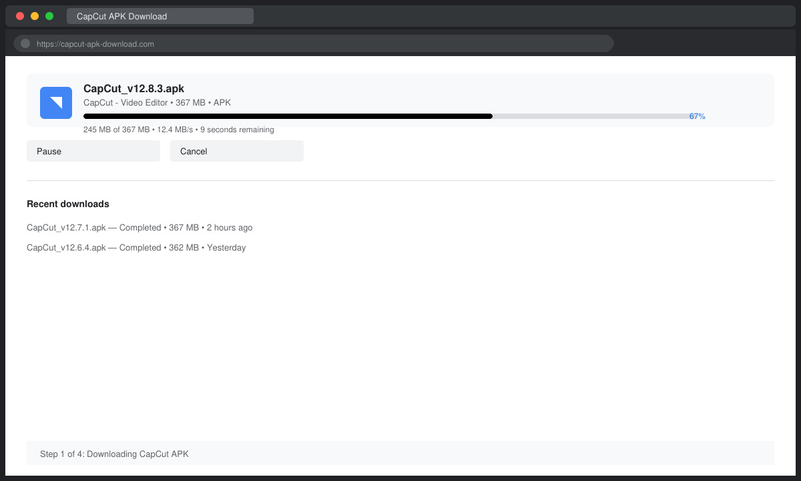Cancel the current APK download
The width and height of the screenshot is (801, 481).
click(237, 151)
